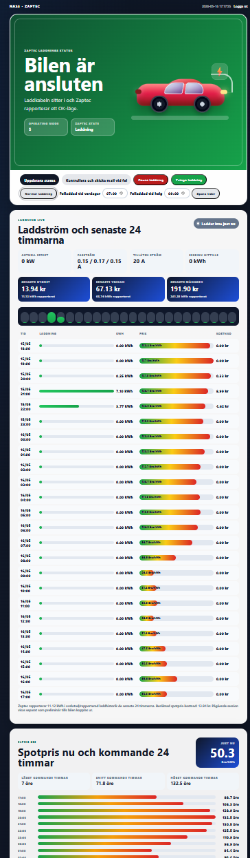Click the Spara tider button
This screenshot has width=250, height=858.
tap(205, 193)
